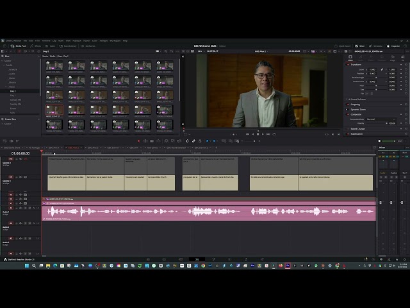Screen dimensions: 410x308
Task: Click the media pool search magnifier icon
Action: [166, 51]
